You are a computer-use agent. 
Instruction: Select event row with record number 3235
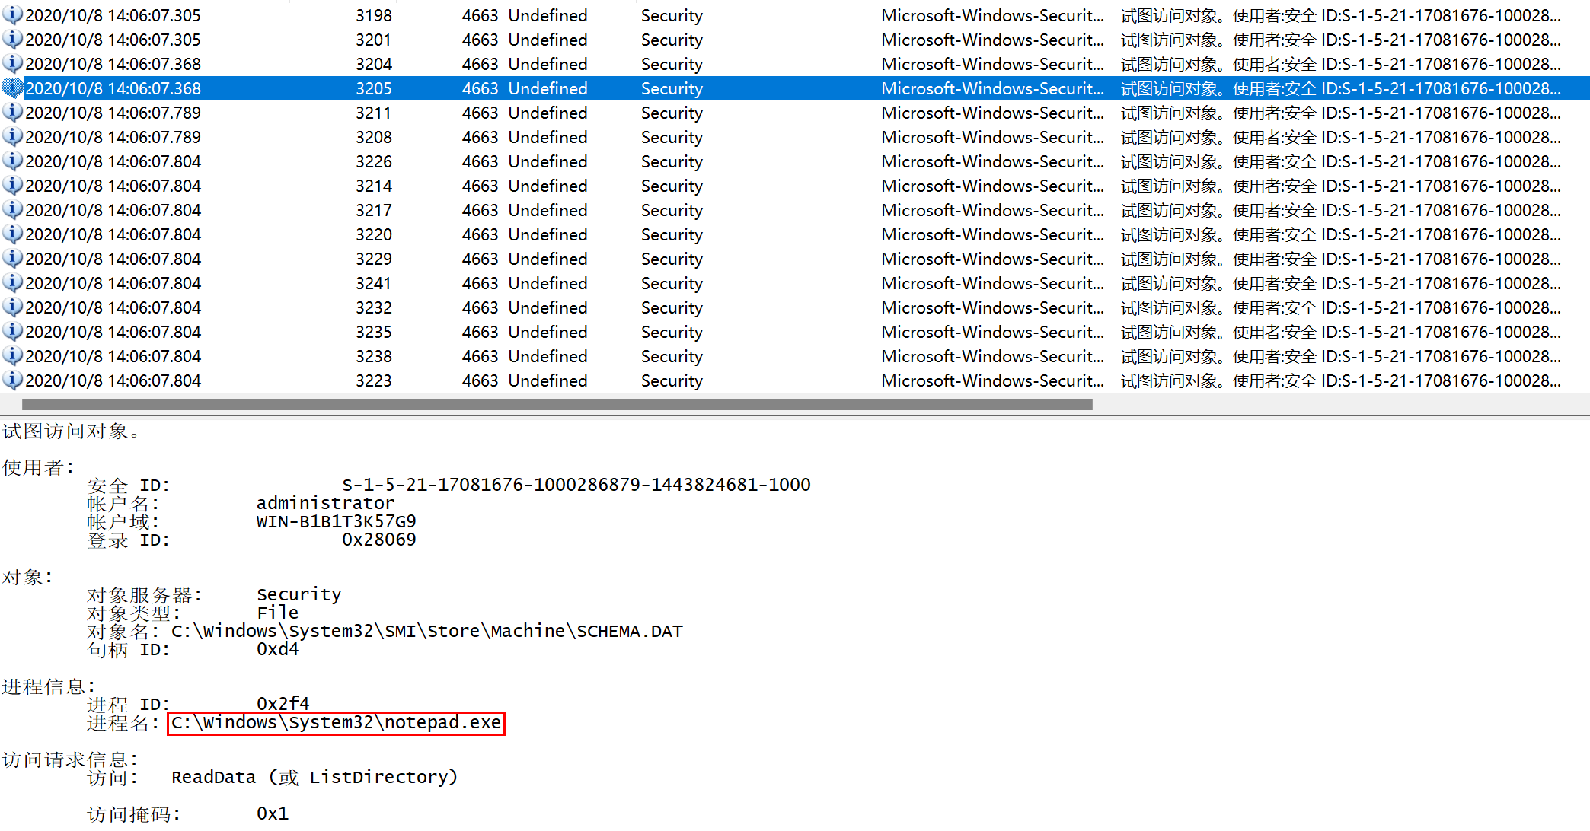click(373, 332)
